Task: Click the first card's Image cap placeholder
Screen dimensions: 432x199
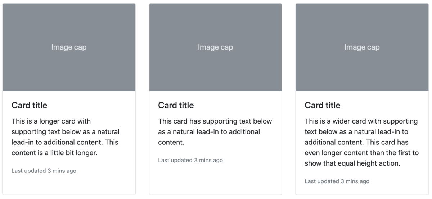Action: coord(69,47)
